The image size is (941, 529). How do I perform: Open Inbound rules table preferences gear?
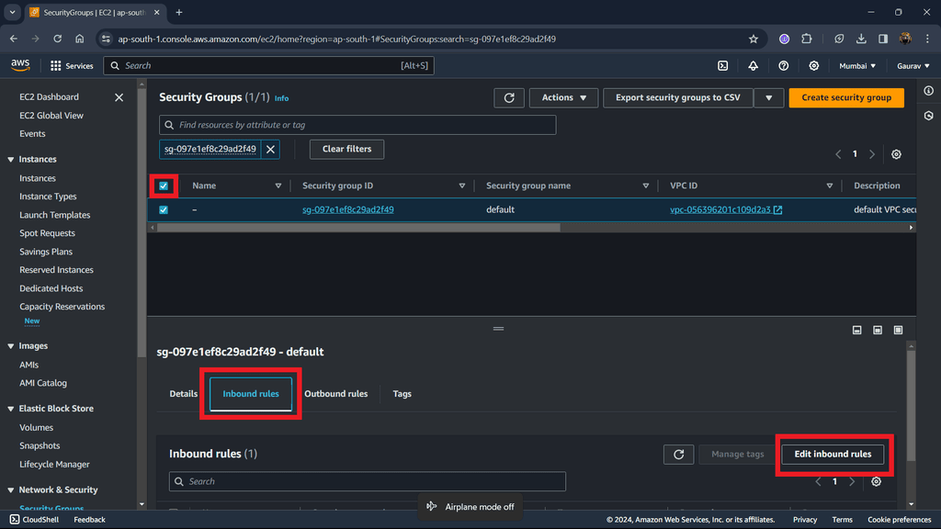(x=876, y=481)
